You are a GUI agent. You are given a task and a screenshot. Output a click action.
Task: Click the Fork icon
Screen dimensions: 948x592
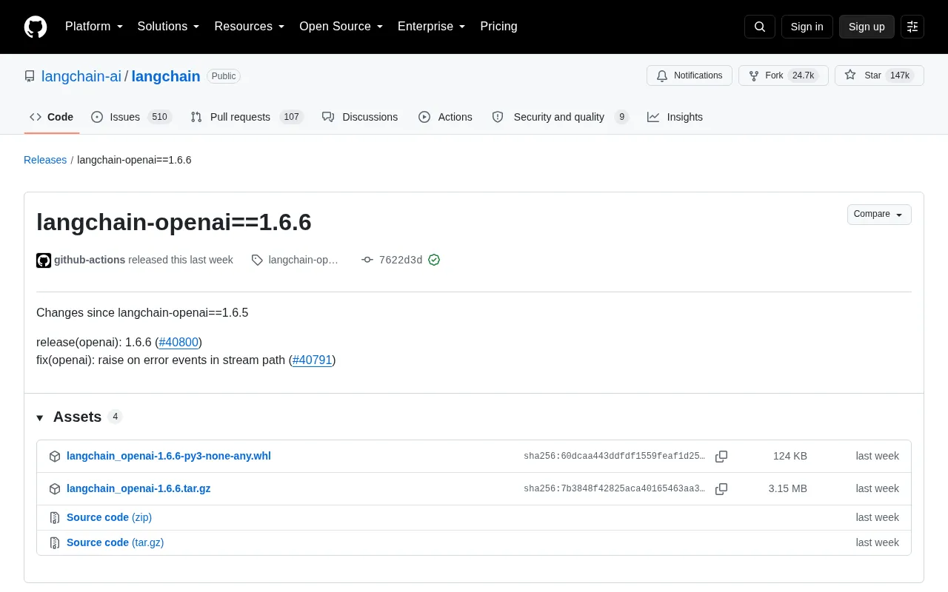[754, 75]
